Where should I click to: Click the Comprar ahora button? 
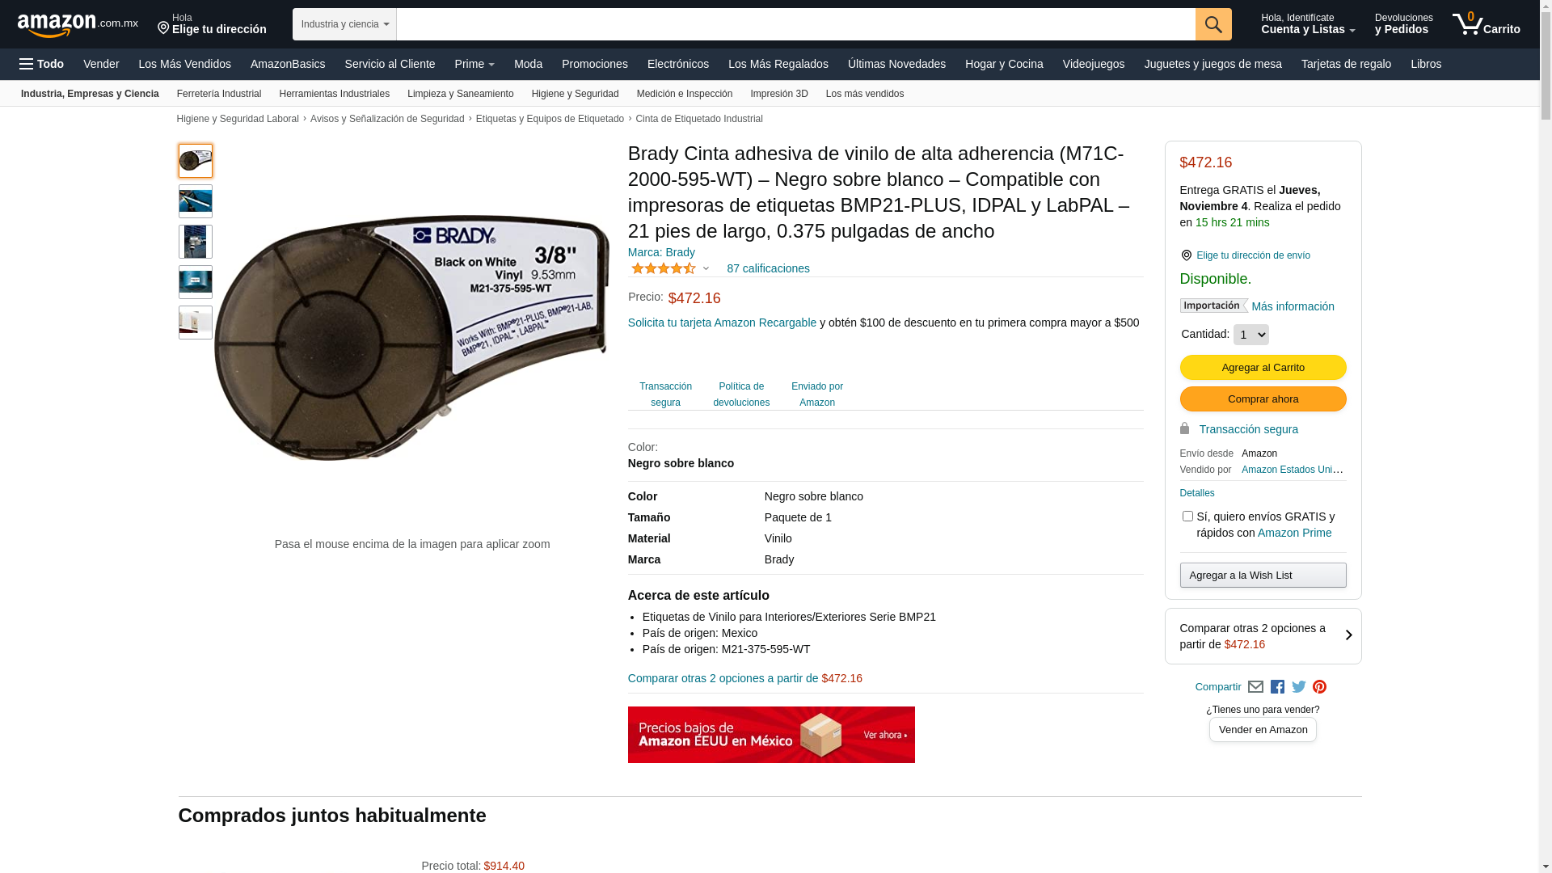pyautogui.click(x=1263, y=399)
